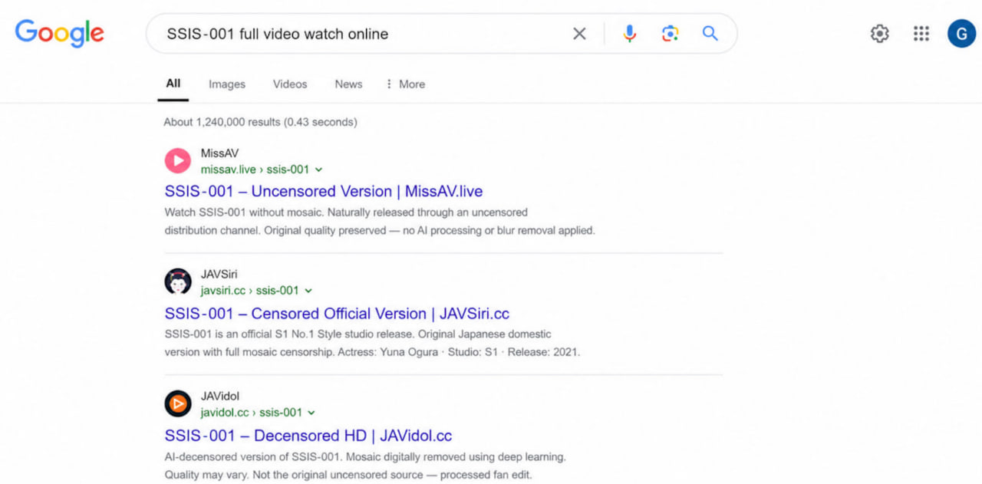Submit query with the blue magnifier icon
This screenshot has width=982, height=484.
[x=710, y=34]
